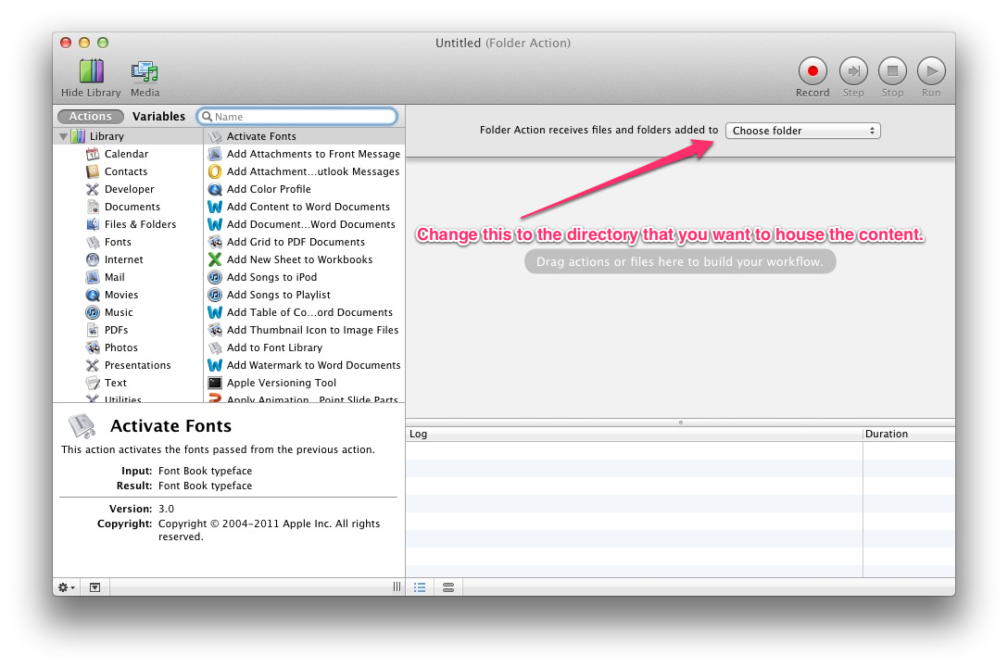Viewport: 1008px width, 669px height.
Task: Select the Add Songs to iPod action
Action: 305,277
